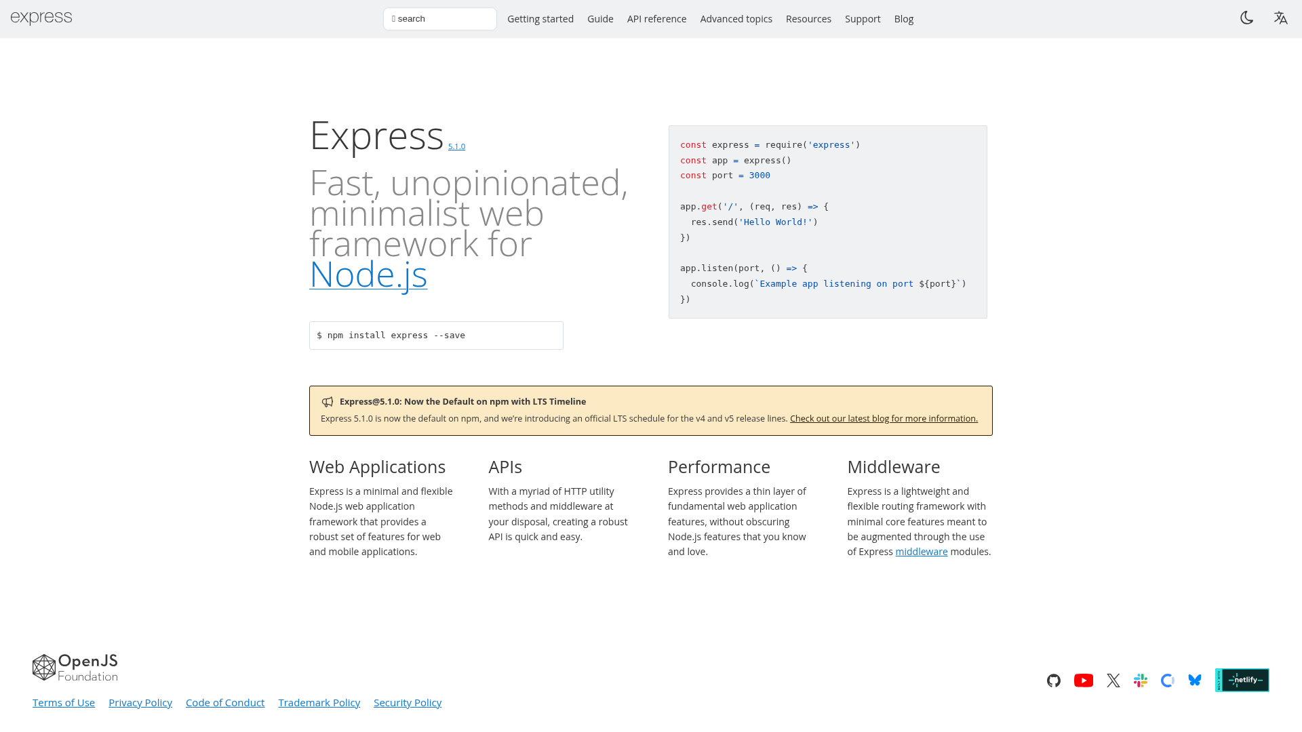Open the latest blog post about Express 5.1.0
Screen dimensions: 1302x732
pyautogui.click(x=883, y=418)
